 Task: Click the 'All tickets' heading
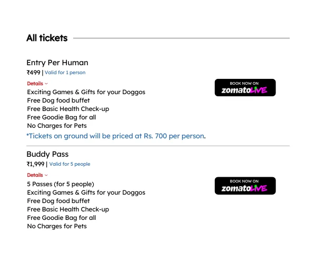point(47,38)
